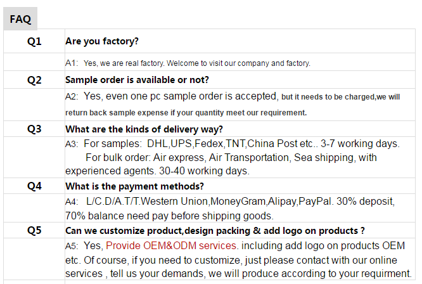This screenshot has width=422, height=284.
Task: Click 'What is the payment methods?' question
Action: pos(134,186)
